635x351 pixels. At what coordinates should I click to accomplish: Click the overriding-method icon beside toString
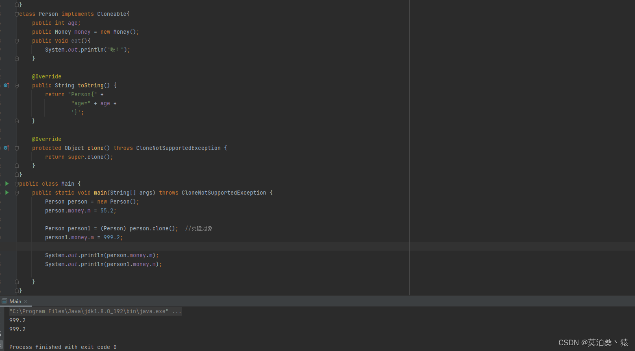pos(6,85)
